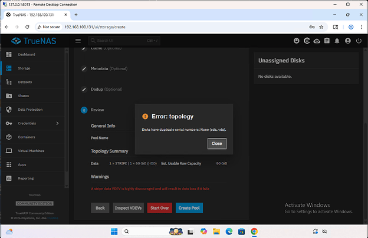The height and width of the screenshot is (238, 368).
Task: Reload the browser page
Action: pos(27,27)
